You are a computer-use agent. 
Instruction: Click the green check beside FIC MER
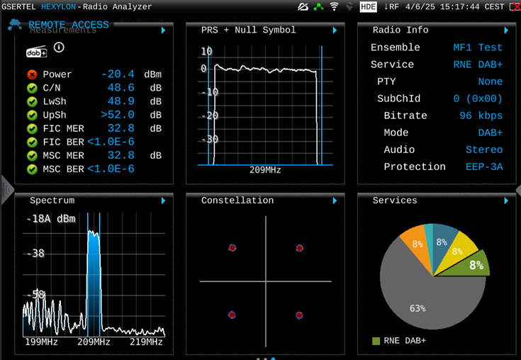pos(32,128)
